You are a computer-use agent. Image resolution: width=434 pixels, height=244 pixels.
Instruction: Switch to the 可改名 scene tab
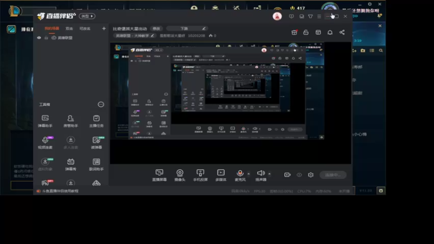(85, 29)
